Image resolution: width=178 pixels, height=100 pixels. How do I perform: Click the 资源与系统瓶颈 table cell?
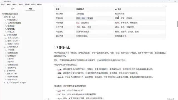pos(94,32)
